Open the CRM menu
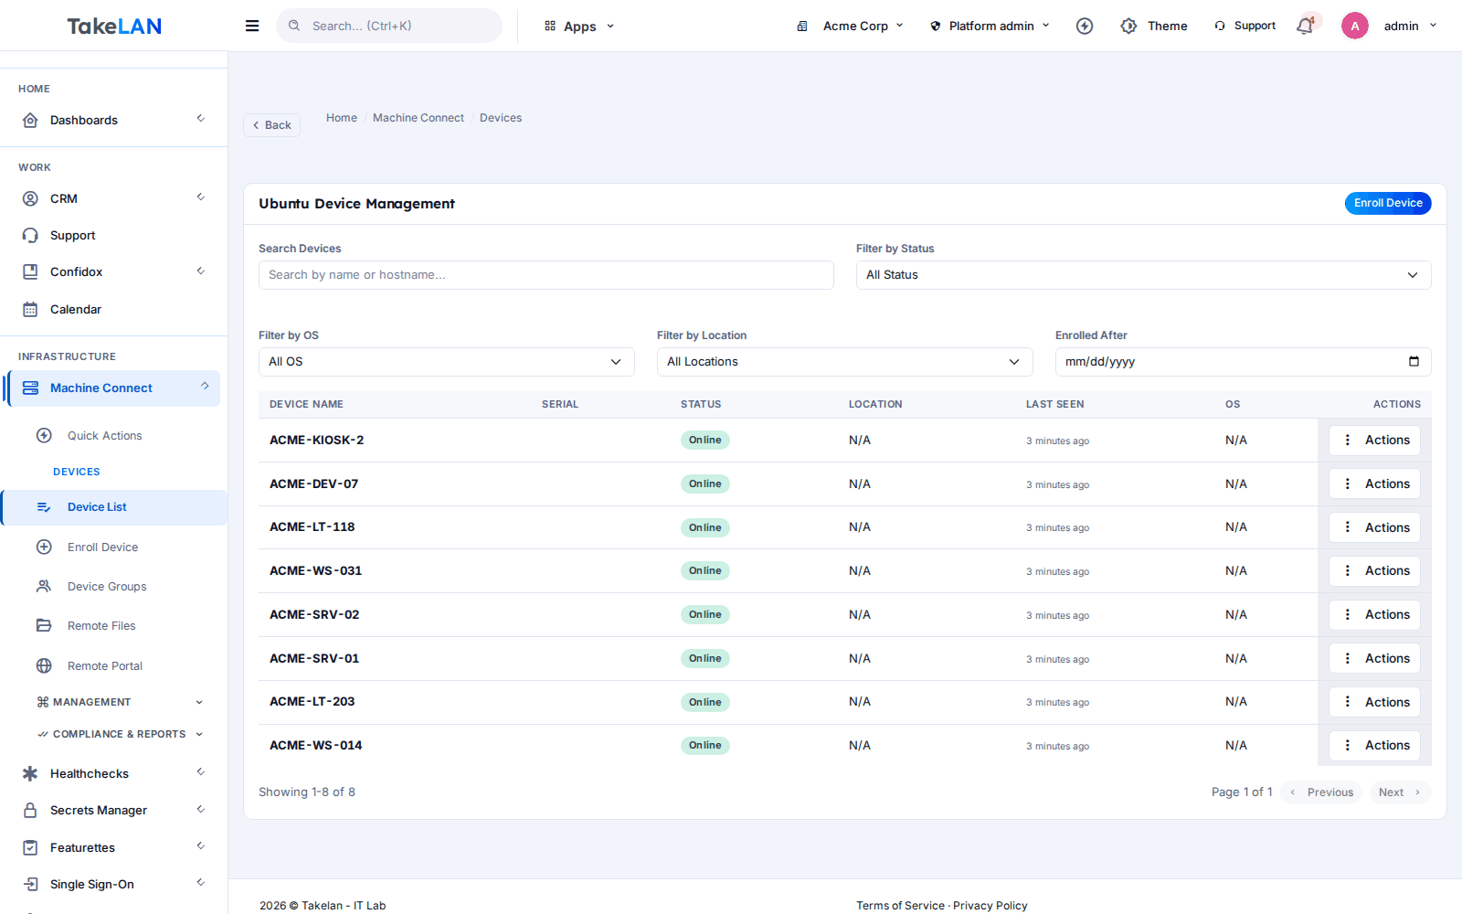 coord(113,198)
